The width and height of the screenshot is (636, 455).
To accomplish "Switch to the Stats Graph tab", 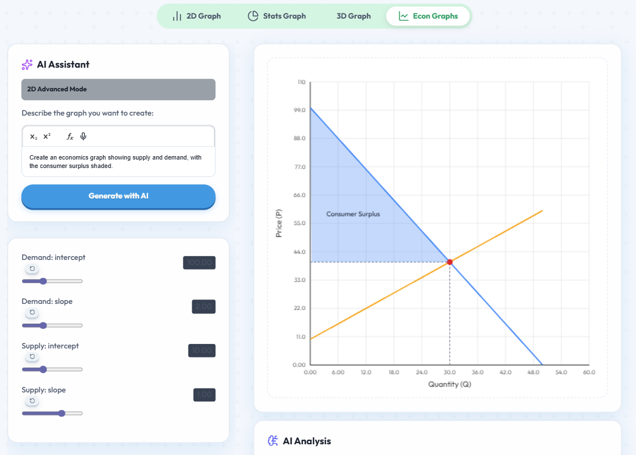I will [x=277, y=16].
